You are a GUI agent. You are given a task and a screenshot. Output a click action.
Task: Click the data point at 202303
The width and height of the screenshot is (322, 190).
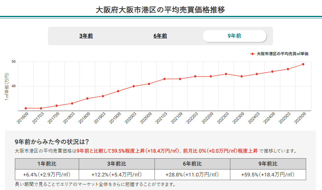(x=226, y=74)
